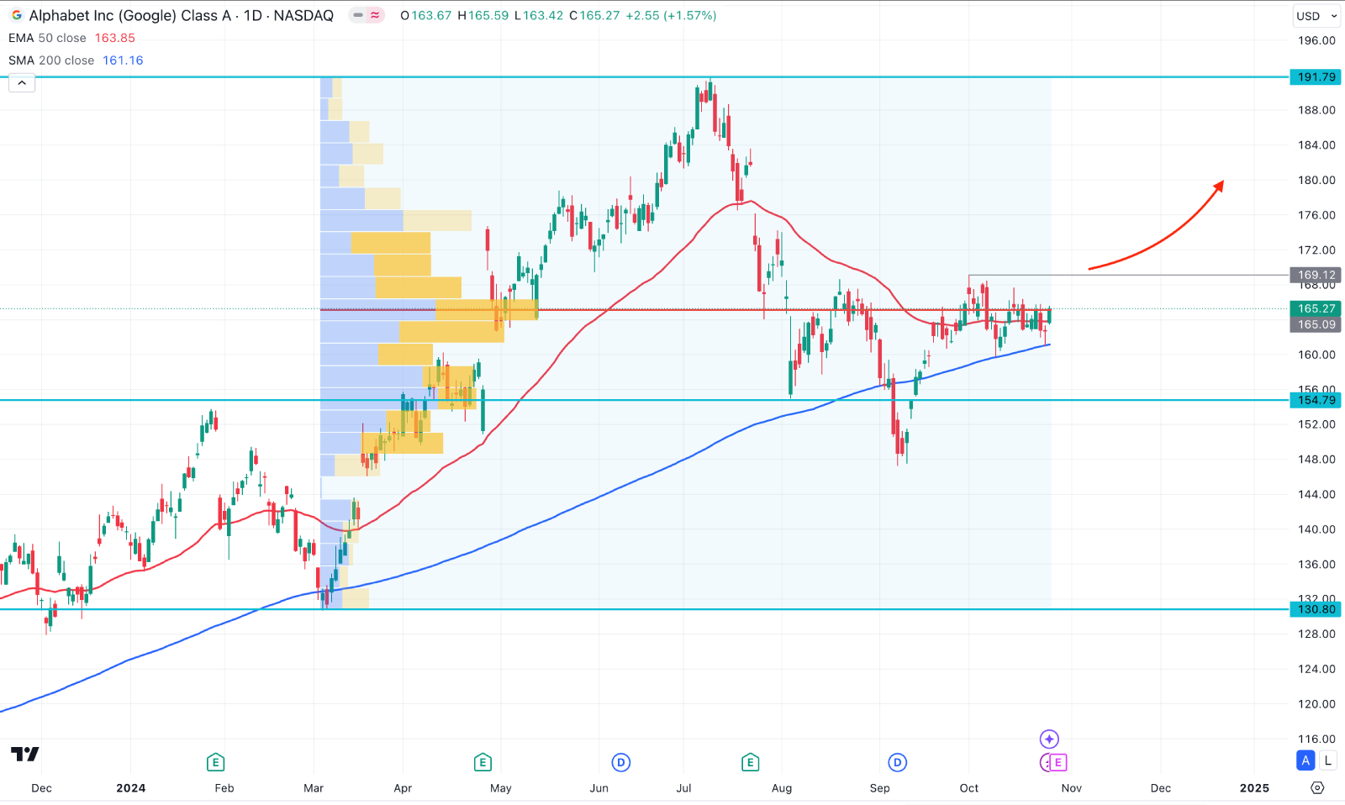
Task: Click the 154.79 horizontal line price label
Action: [x=1316, y=400]
